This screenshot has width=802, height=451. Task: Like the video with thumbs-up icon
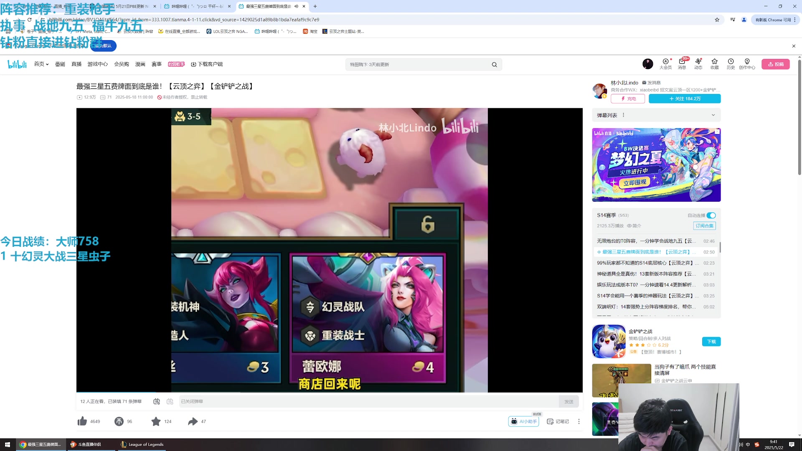(82, 421)
